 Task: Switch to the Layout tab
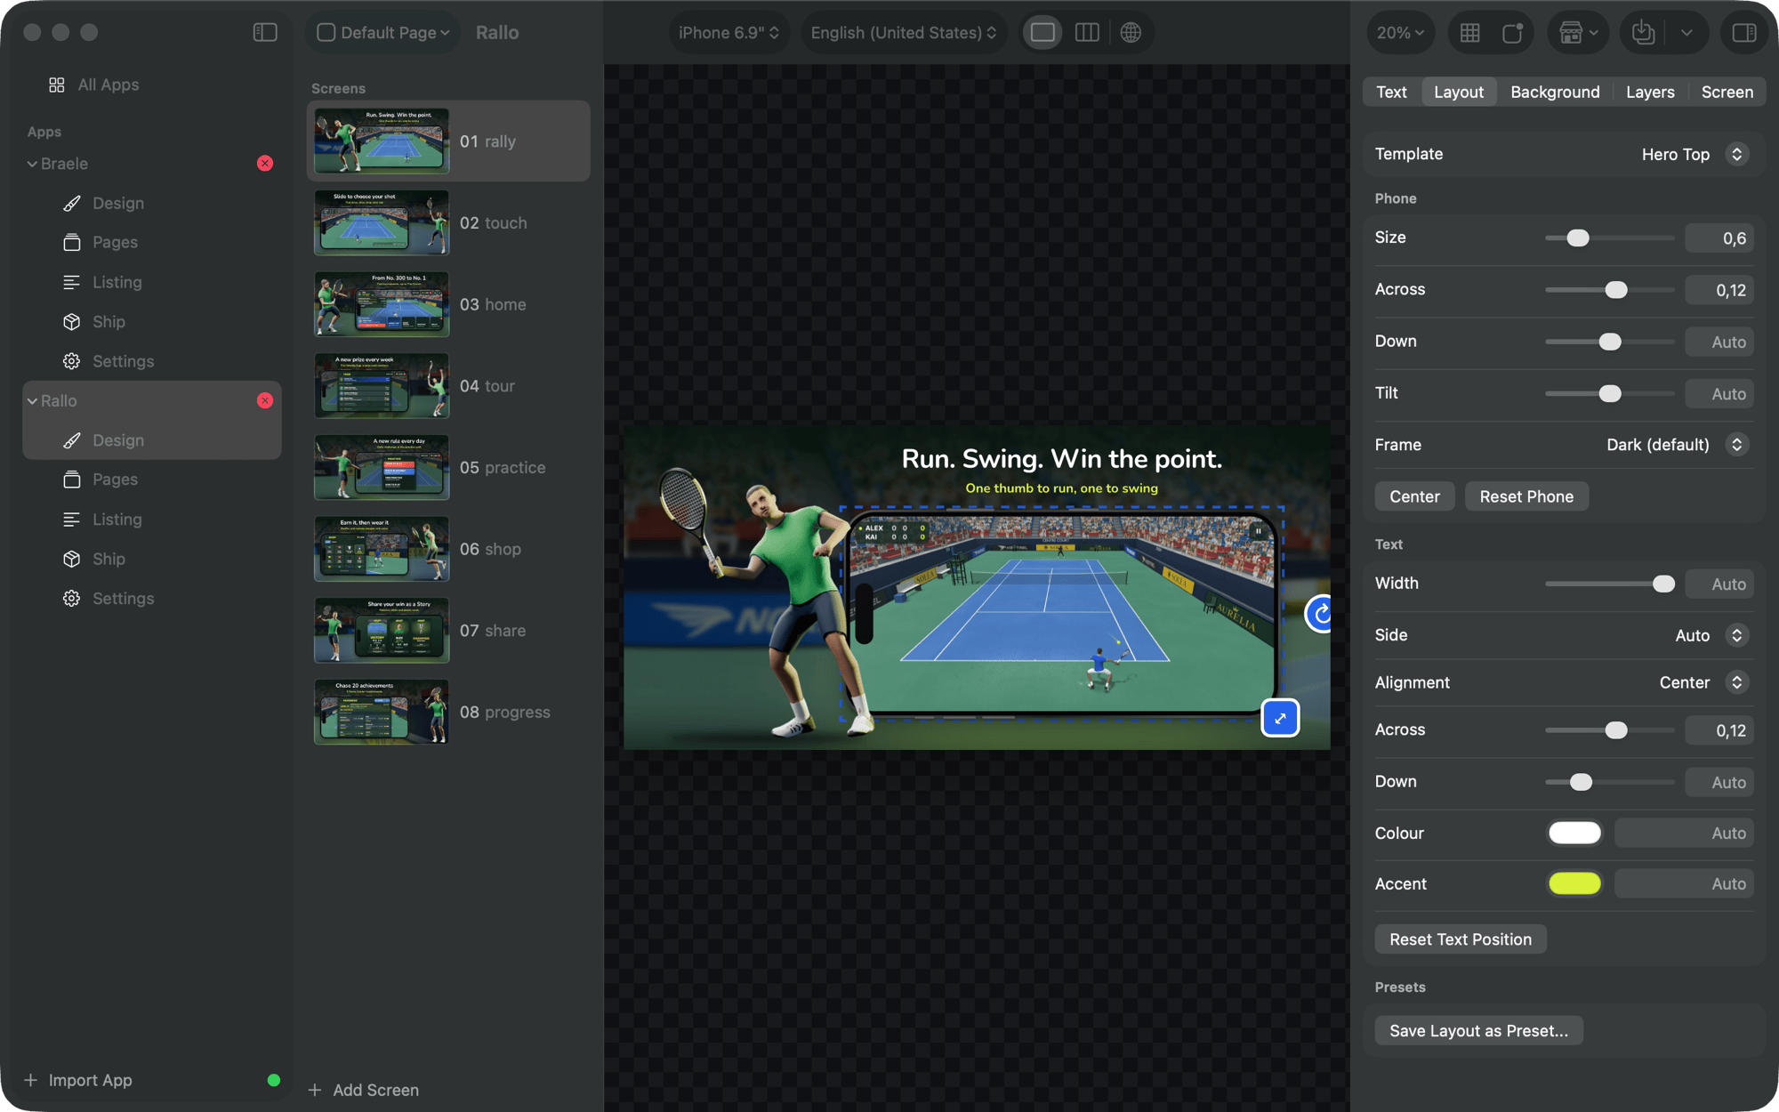(x=1459, y=93)
